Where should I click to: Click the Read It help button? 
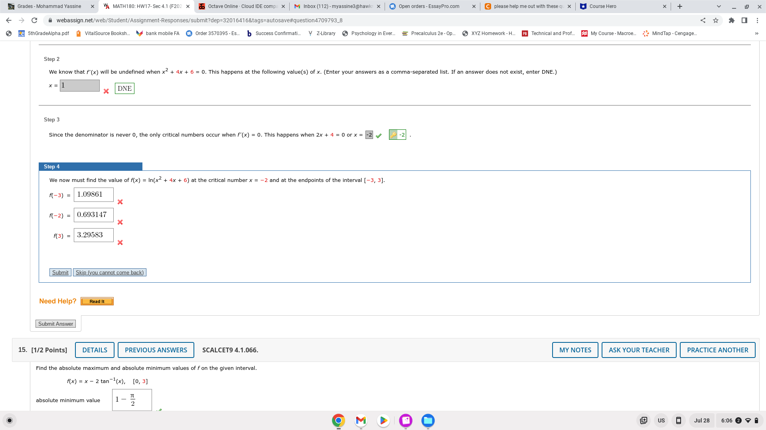click(97, 301)
